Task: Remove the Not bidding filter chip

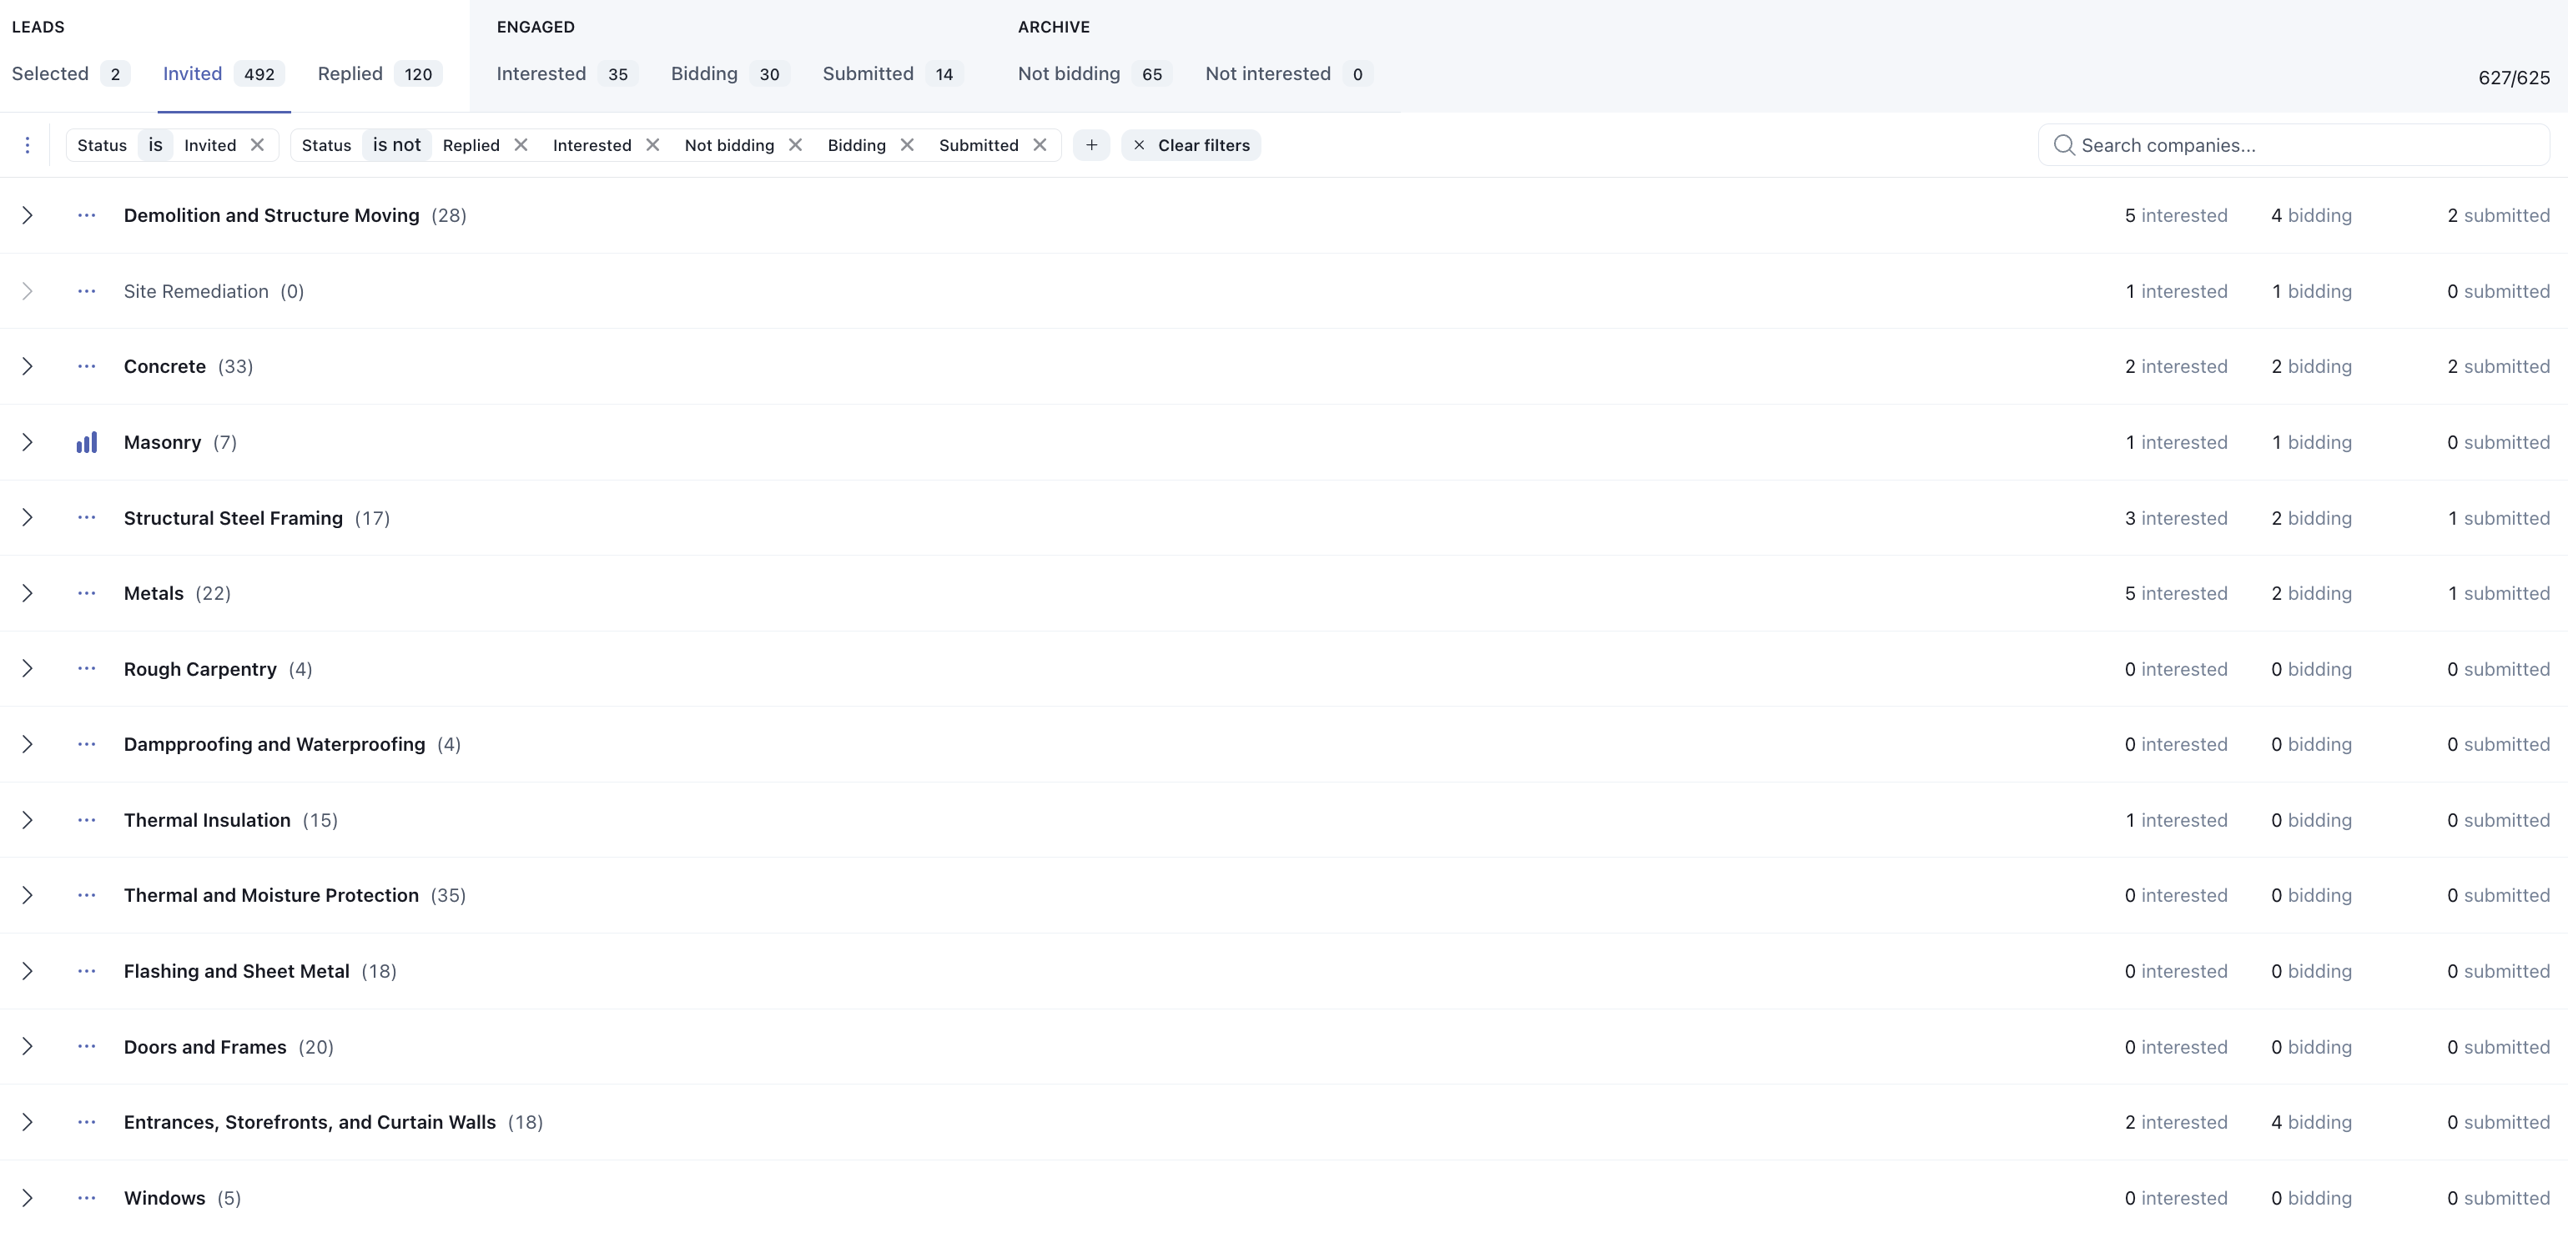Action: pyautogui.click(x=796, y=145)
